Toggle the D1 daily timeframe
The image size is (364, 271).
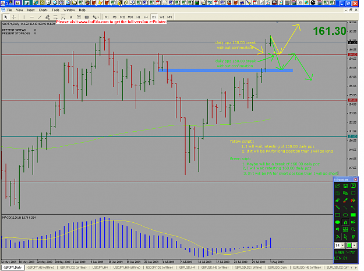(x=154, y=17)
